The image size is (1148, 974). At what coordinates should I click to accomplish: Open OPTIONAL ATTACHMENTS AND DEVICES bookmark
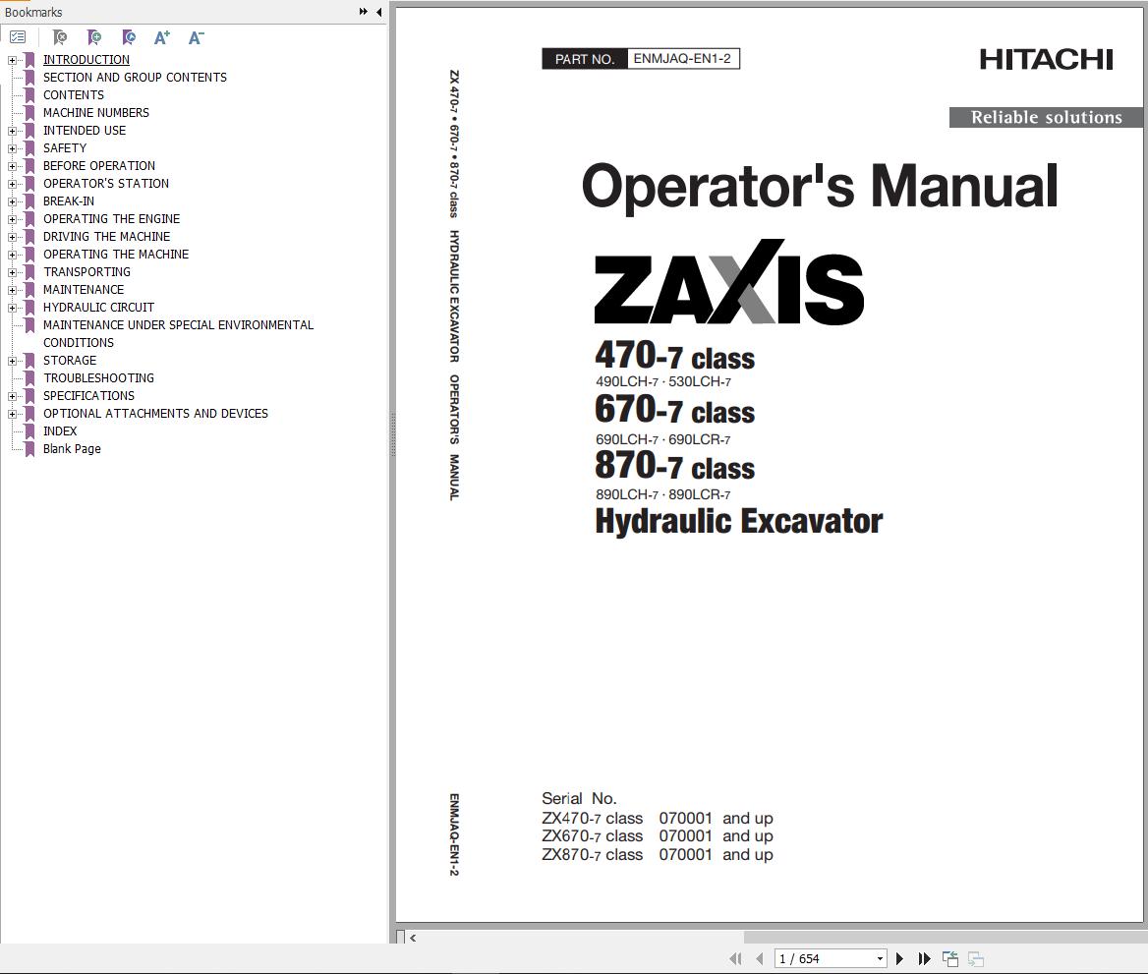tap(155, 413)
